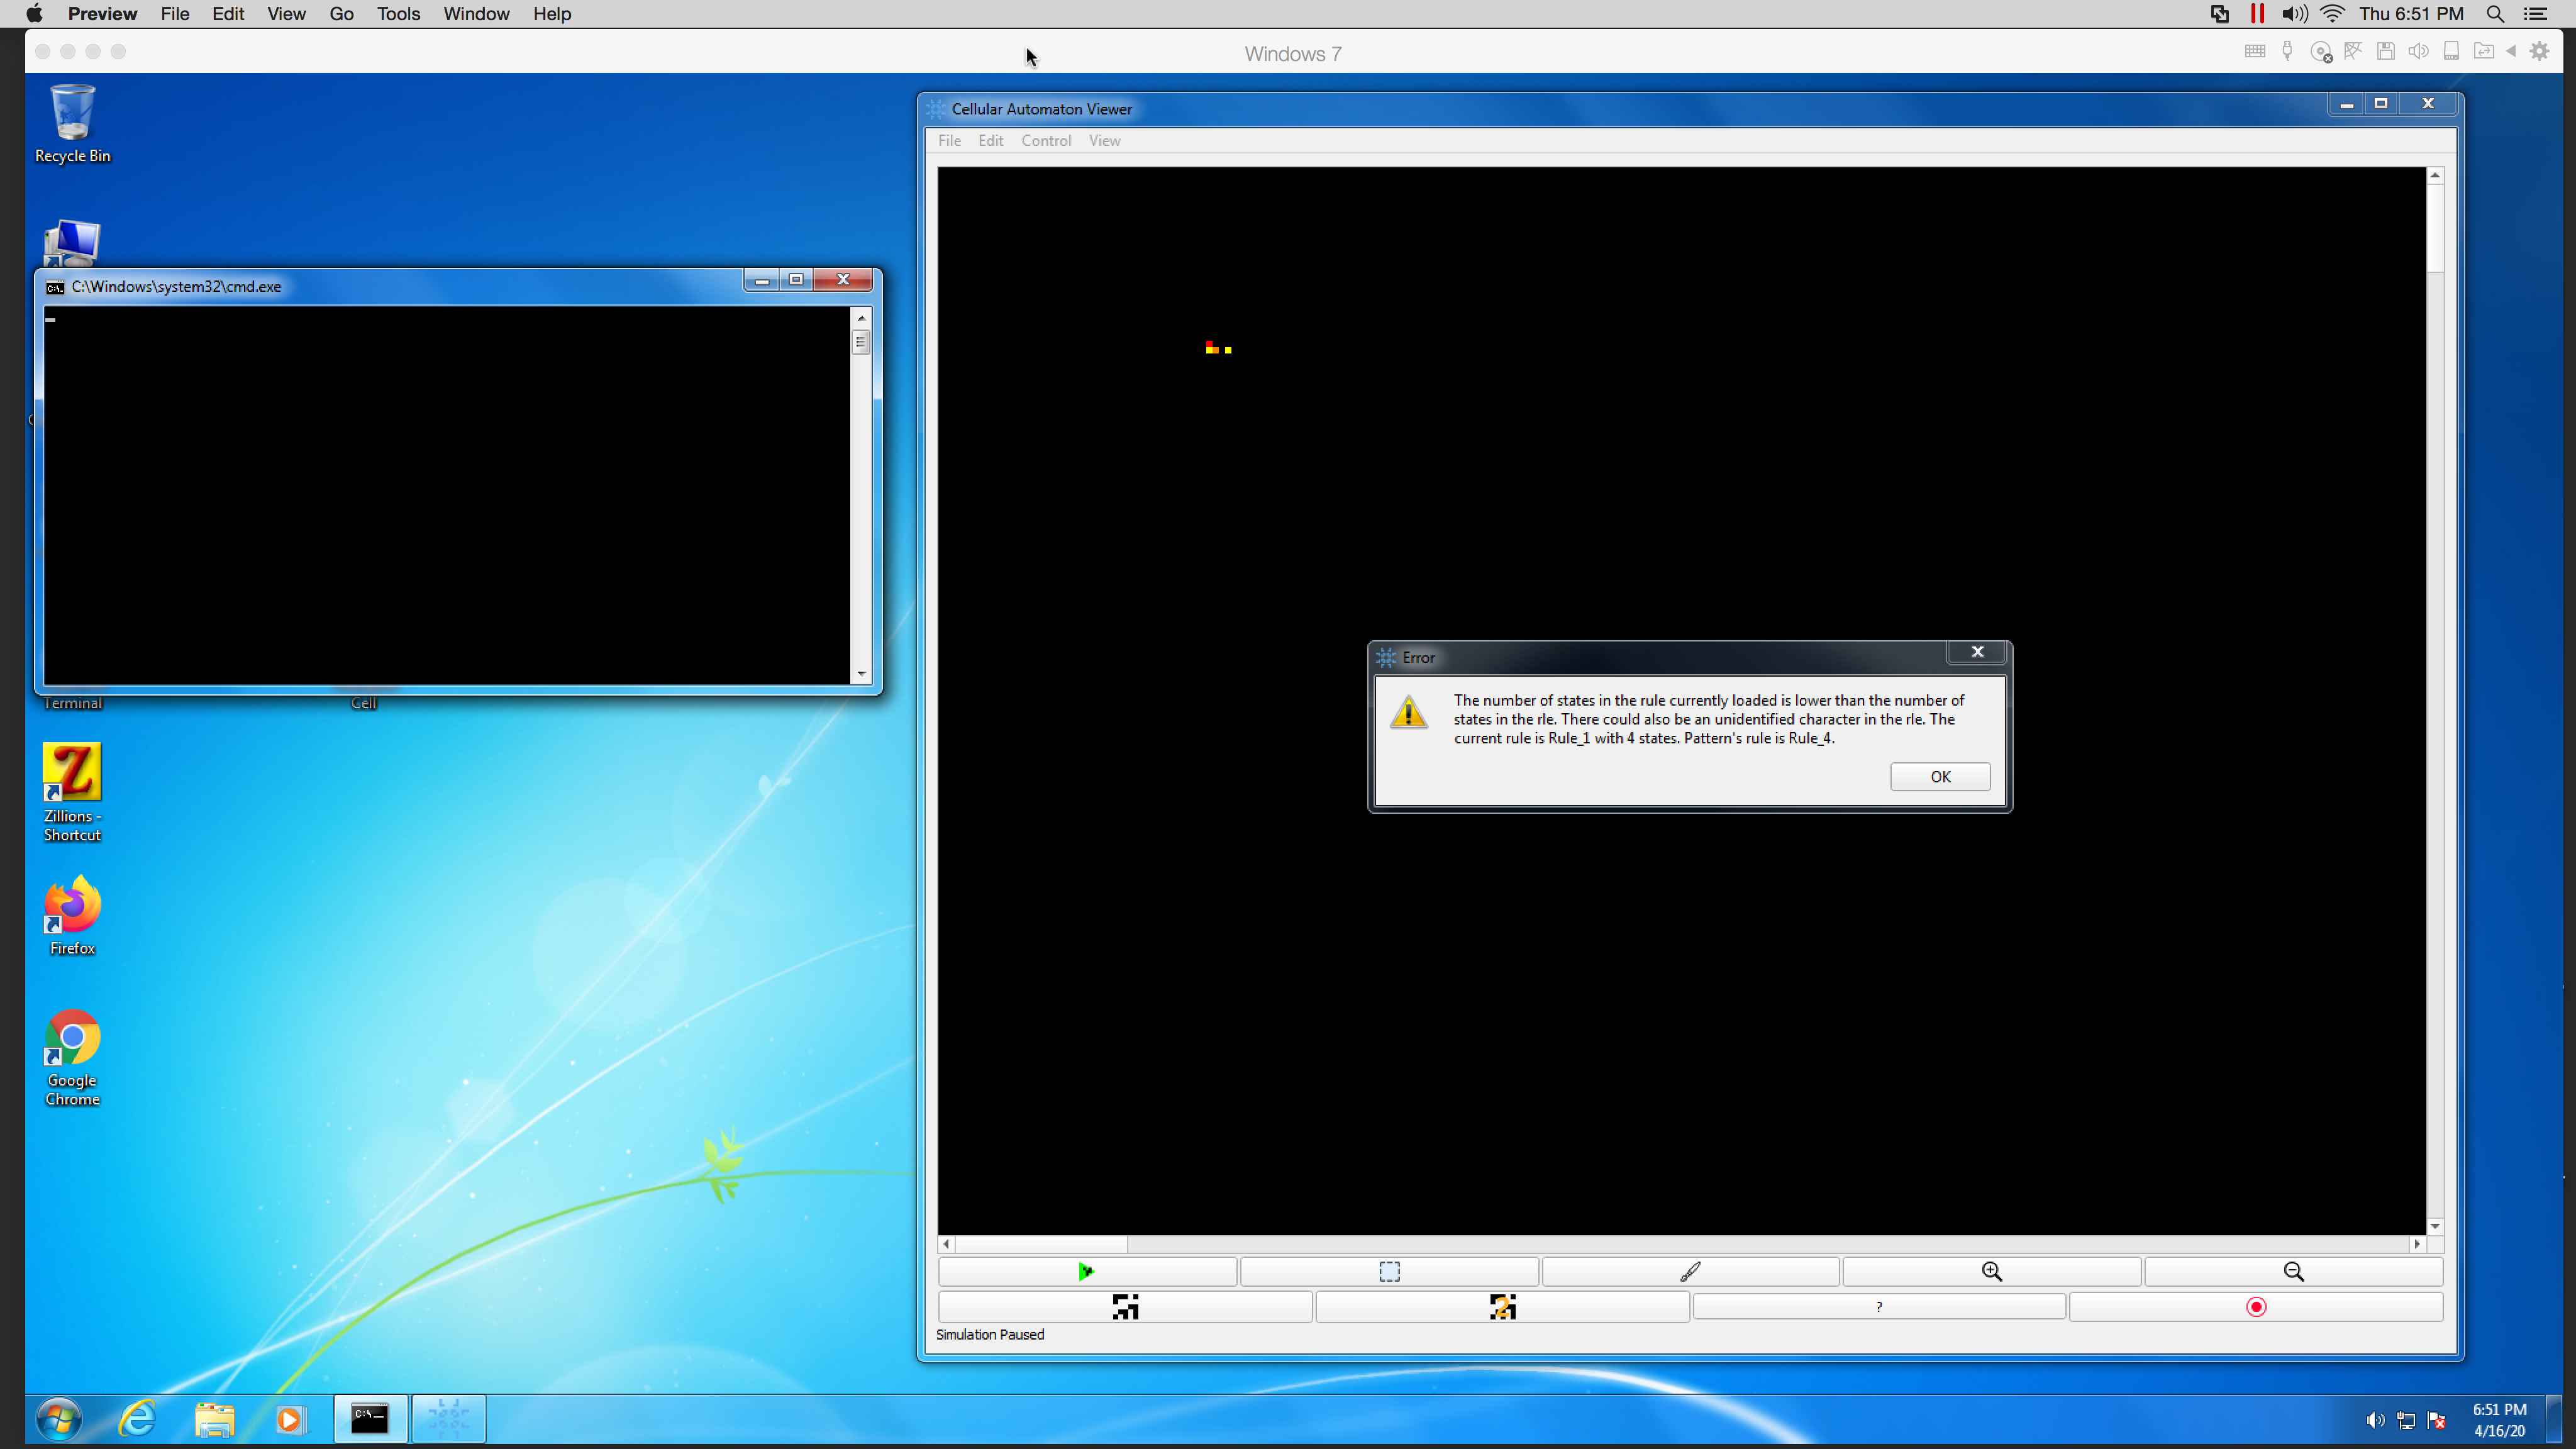Launch Internet Explorer from the taskbar
The height and width of the screenshot is (1449, 2576).
point(138,1419)
